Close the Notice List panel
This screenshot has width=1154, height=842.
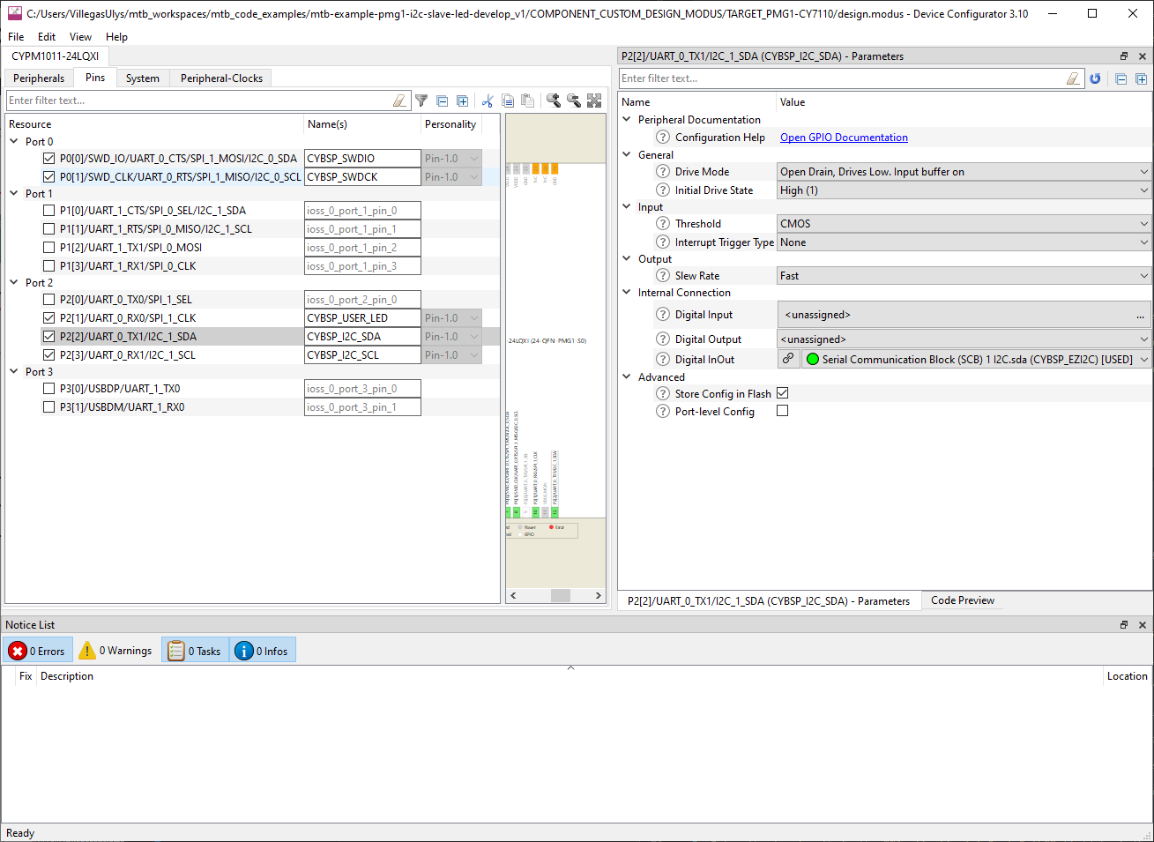coord(1143,625)
